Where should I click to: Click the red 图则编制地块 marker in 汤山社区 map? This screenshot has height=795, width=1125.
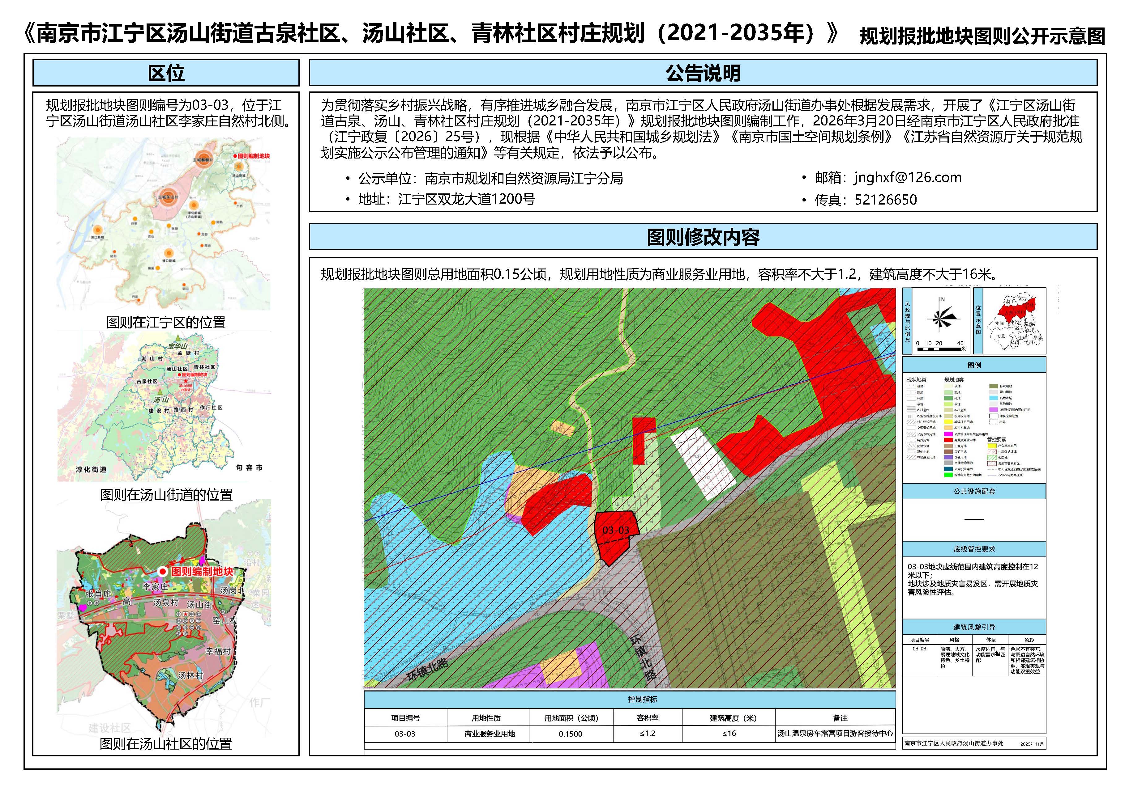click(163, 571)
